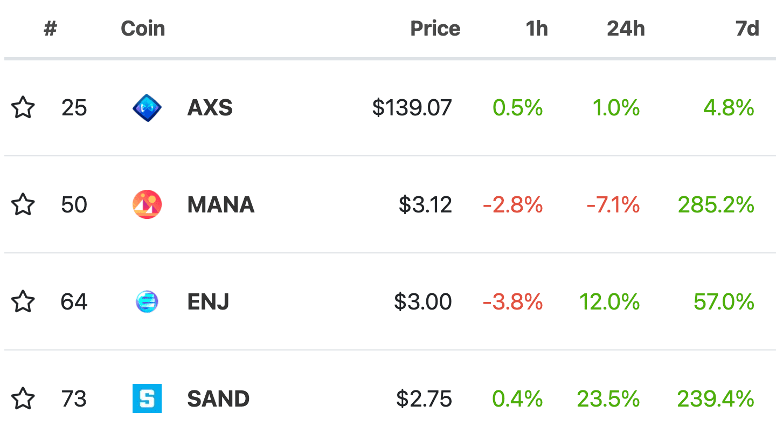Click the AXS coin logo icon
Screen dimensions: 776x440
[147, 108]
